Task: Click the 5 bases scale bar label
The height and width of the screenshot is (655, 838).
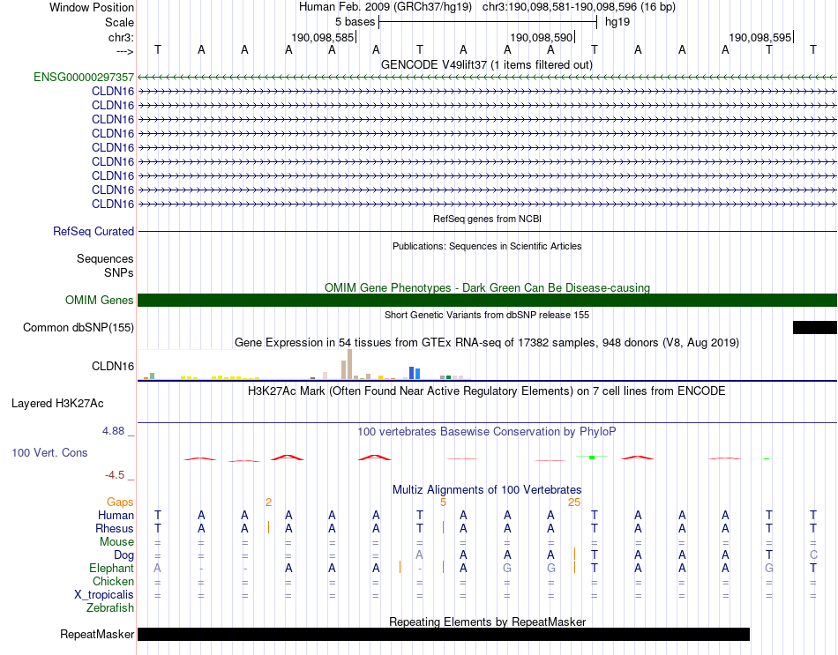Action: [x=355, y=22]
